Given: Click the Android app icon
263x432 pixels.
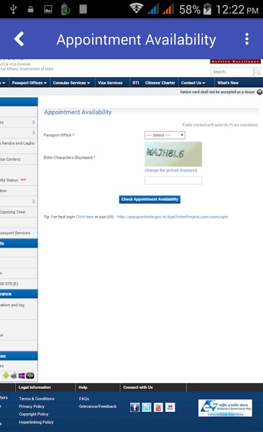Looking at the screenshot, I should coord(6,376).
